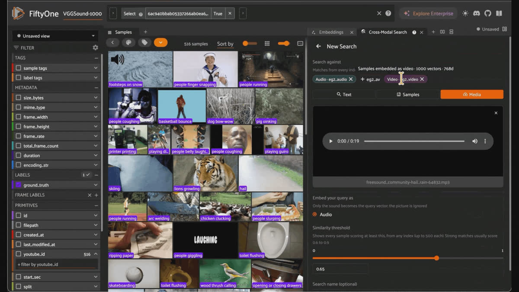Image resolution: width=519 pixels, height=292 pixels.
Task: Enable the mime_type field checkbox
Action: click(19, 107)
